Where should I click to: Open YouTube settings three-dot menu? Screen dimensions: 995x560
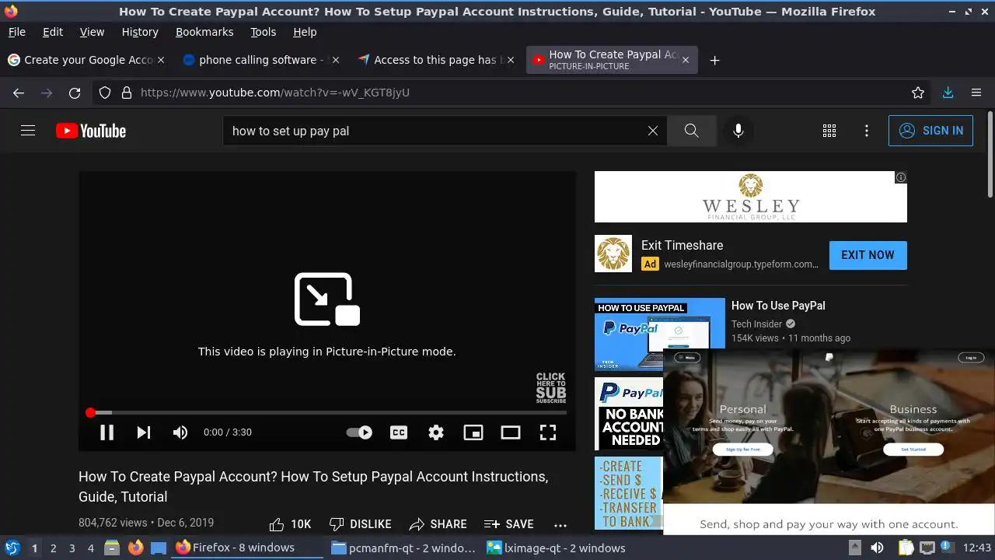click(x=867, y=131)
